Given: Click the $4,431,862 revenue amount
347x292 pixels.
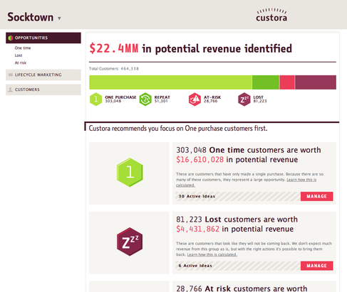Looking at the screenshot, I should pos(197,229).
